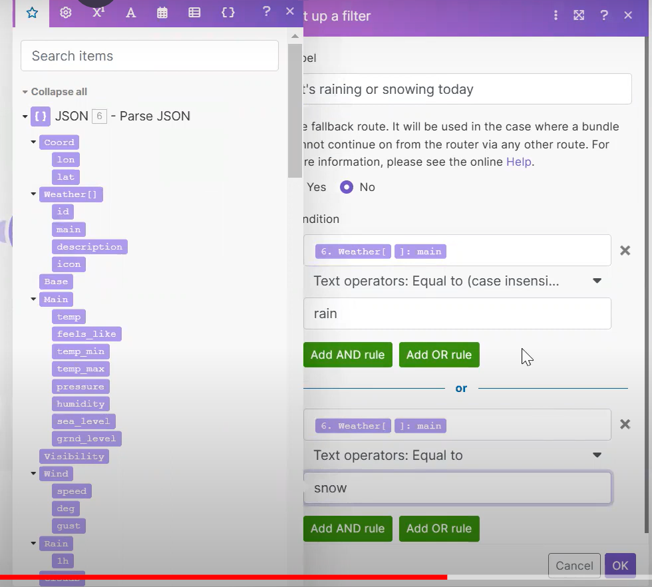The height and width of the screenshot is (587, 652).
Task: Expand the filter dialog to full size
Action: [579, 16]
